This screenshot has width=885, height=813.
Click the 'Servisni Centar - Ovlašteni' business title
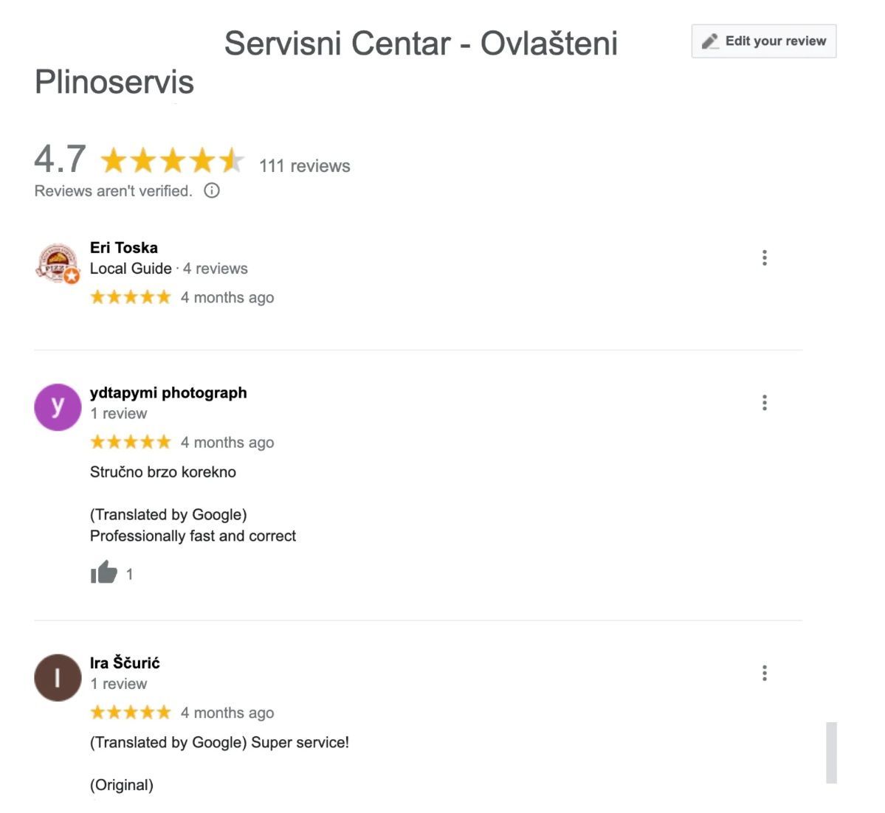(x=421, y=44)
